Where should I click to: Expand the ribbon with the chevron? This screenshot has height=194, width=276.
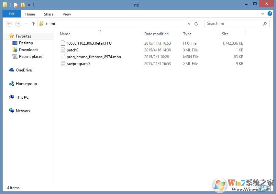coord(263,14)
